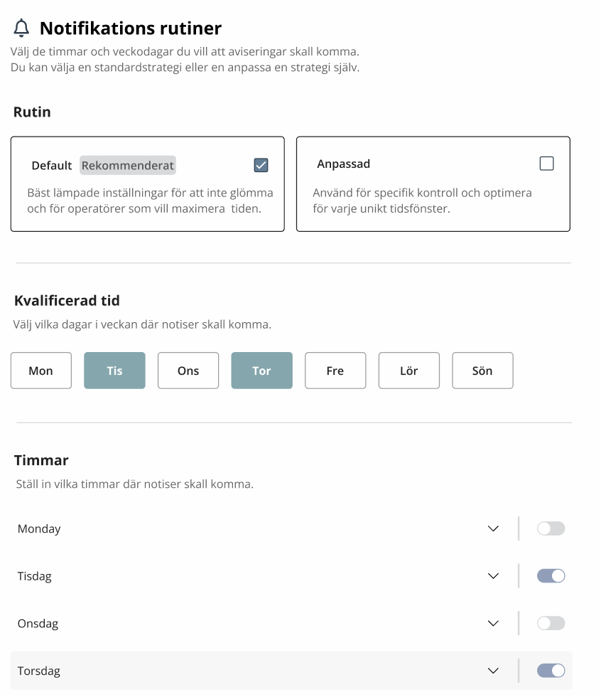
Task: Click the Rekommenderat badge on Default
Action: 127,165
